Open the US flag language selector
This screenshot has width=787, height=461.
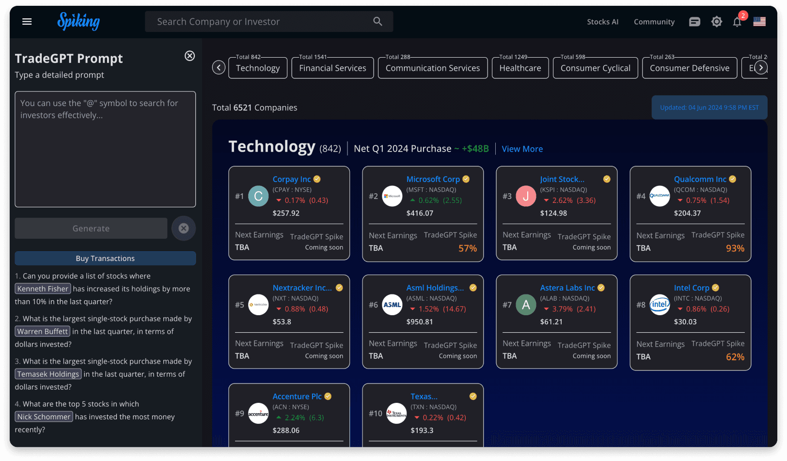[759, 22]
